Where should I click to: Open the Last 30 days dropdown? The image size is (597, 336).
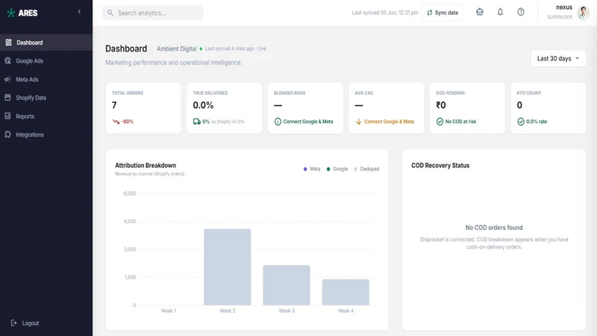coord(558,58)
